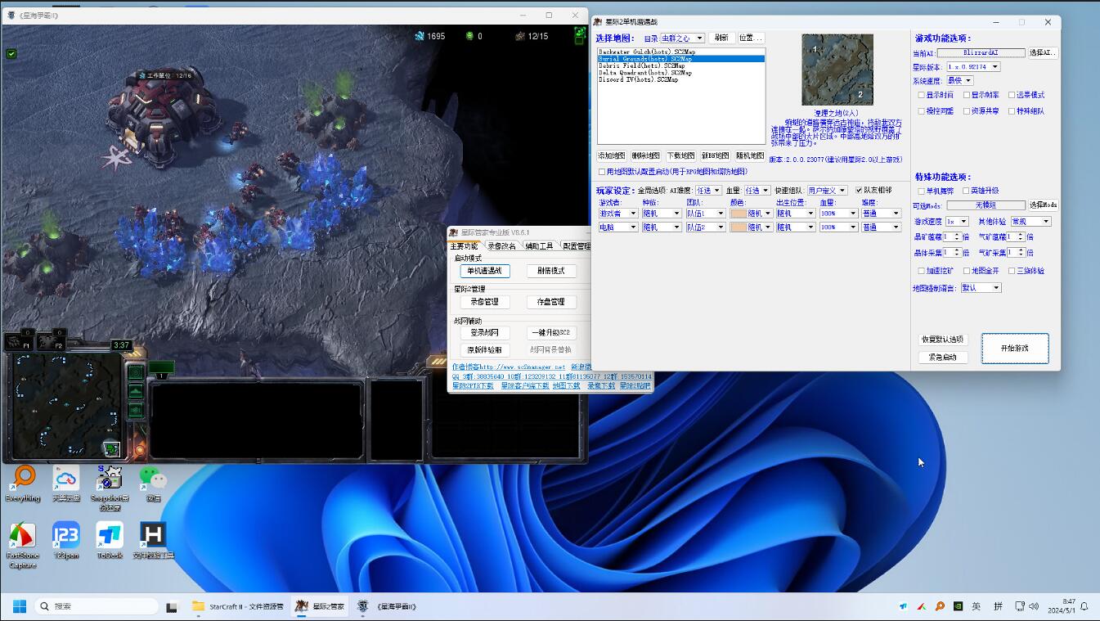The height and width of the screenshot is (621, 1100).
Task: Open the 天翼云盘 desktop shortcut
Action: 66,483
